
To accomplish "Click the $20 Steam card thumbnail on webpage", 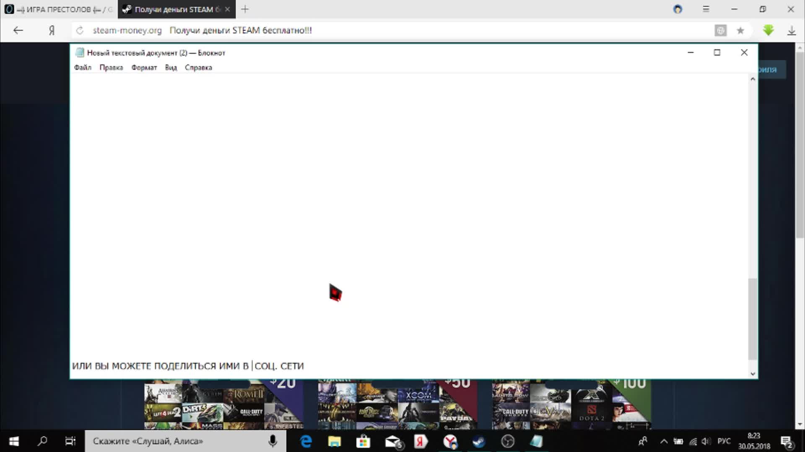I will coord(224,404).
